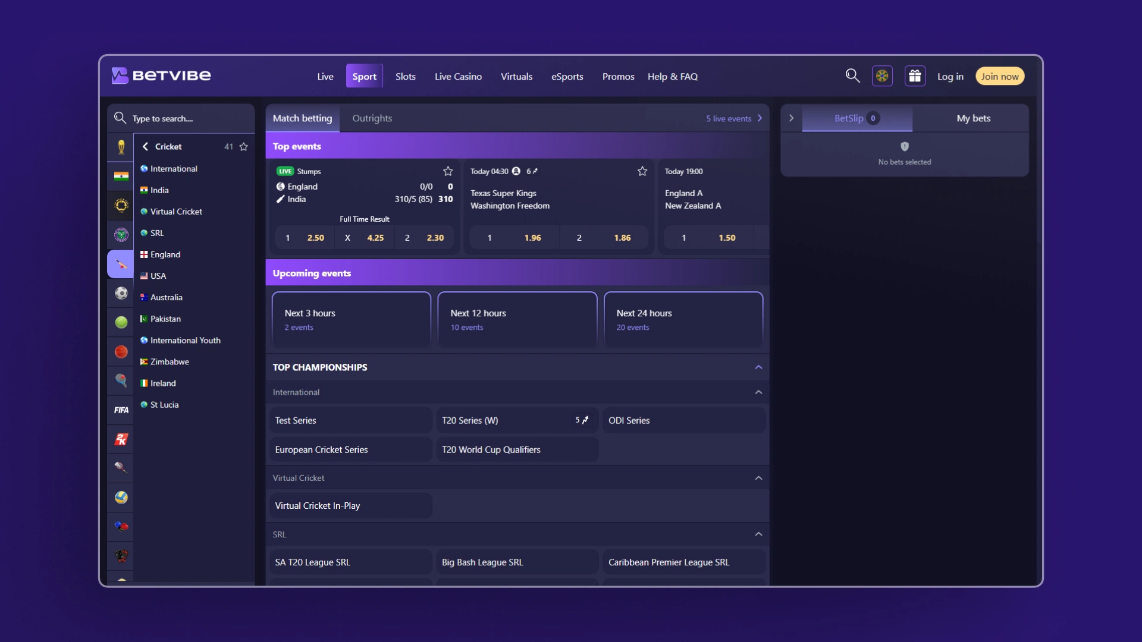This screenshot has height=642, width=1142.
Task: Select the boxing gloves sport icon
Action: click(x=121, y=526)
